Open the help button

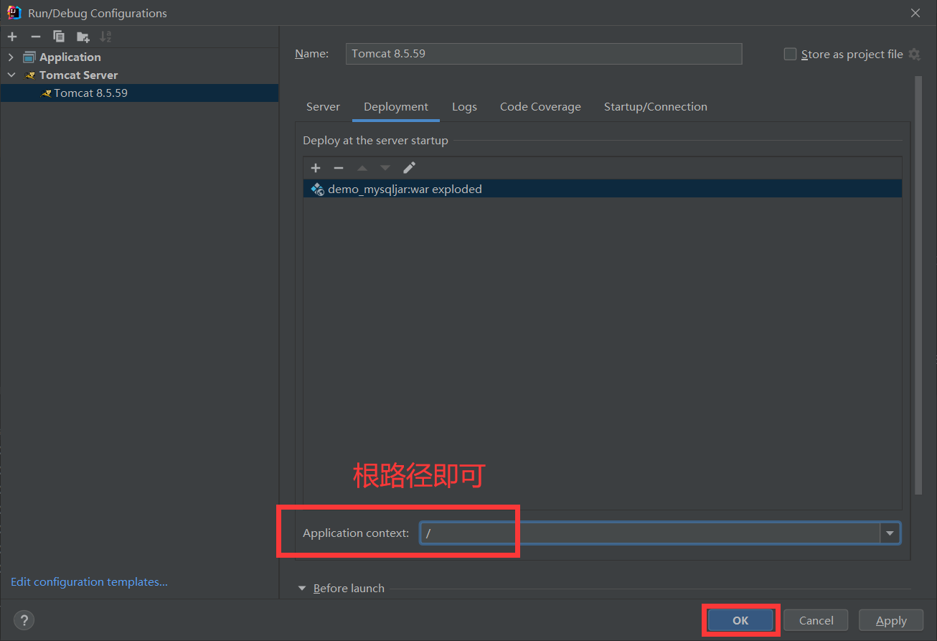coord(24,620)
